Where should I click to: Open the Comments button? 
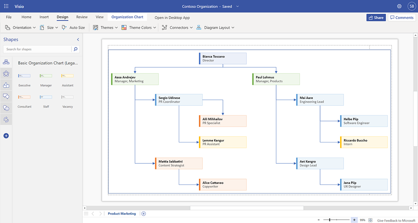point(402,18)
